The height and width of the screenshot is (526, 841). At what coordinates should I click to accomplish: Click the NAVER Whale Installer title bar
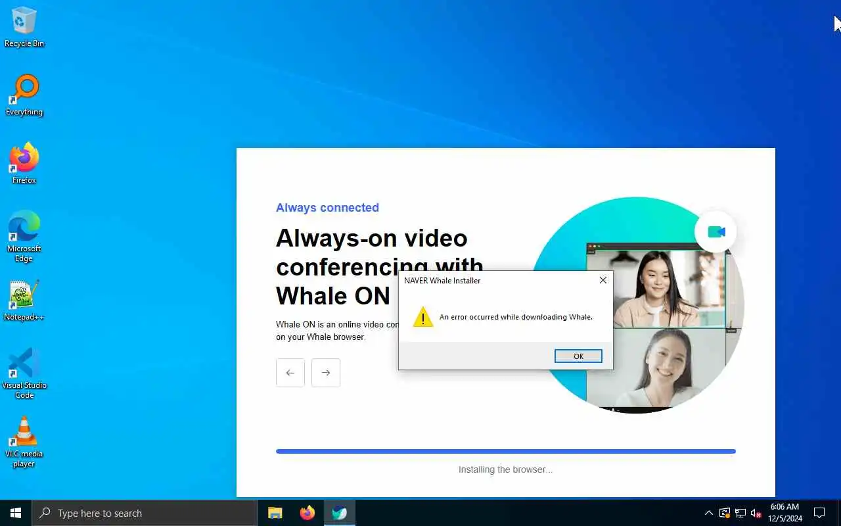point(496,280)
